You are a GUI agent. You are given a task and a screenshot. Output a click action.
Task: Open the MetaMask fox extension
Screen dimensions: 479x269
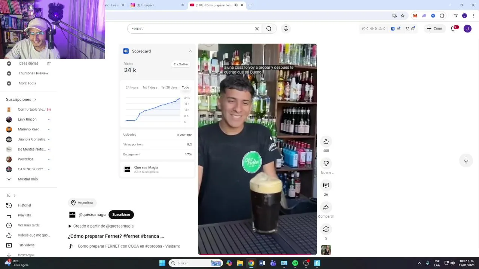tap(415, 16)
